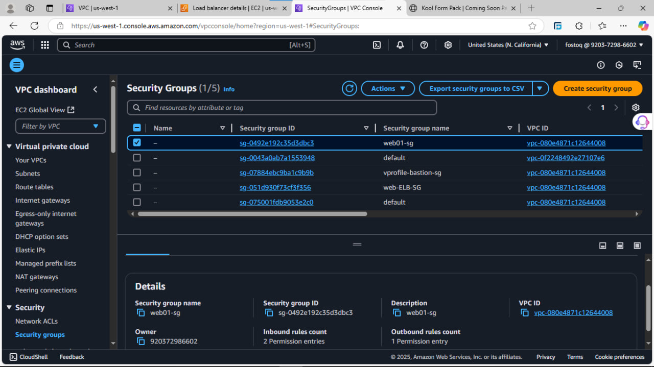Sort by Security group name column arrow
Image resolution: width=654 pixels, height=367 pixels.
coord(509,128)
